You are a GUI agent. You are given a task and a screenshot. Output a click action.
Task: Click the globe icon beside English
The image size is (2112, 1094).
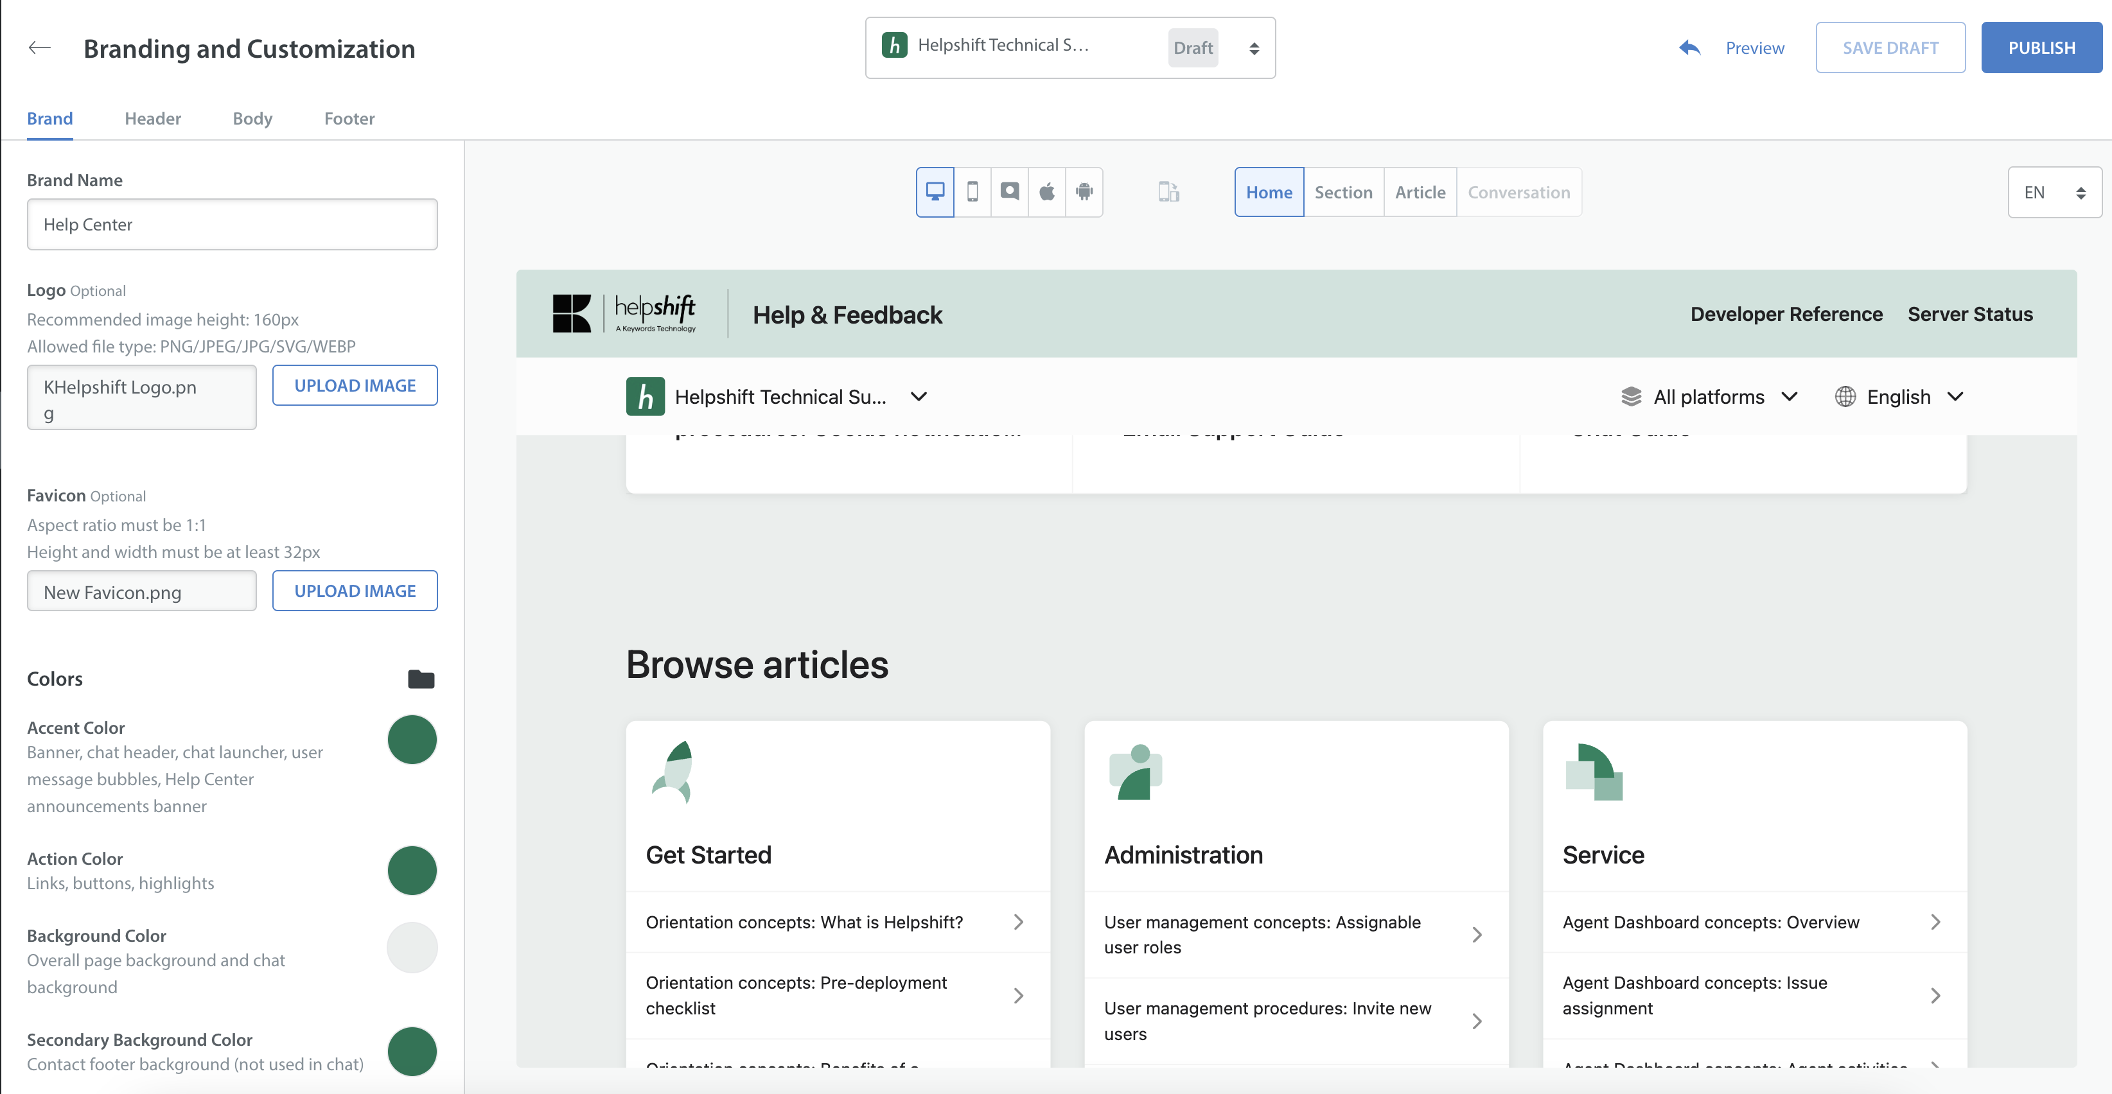click(1845, 397)
